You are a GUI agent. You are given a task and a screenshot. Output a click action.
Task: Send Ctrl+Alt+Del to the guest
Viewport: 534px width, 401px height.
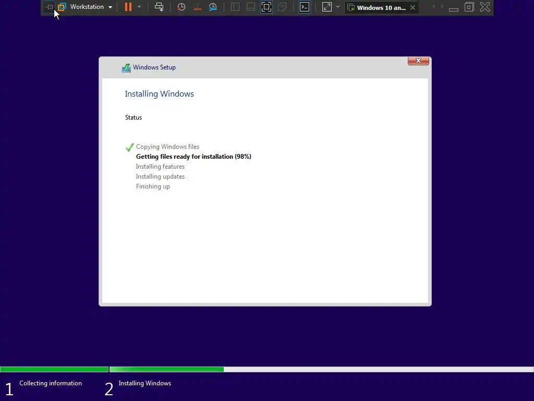point(159,7)
